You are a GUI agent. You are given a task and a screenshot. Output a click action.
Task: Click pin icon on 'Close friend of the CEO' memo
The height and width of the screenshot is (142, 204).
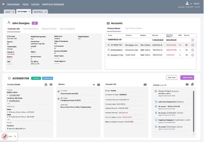pyautogui.click(x=58, y=92)
